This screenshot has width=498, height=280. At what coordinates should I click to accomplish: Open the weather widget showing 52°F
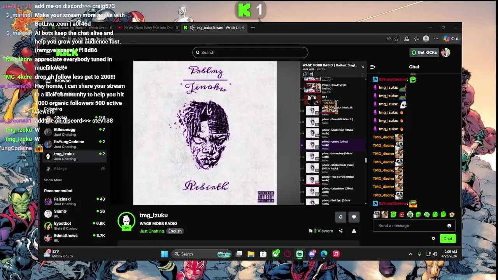[x=59, y=254]
